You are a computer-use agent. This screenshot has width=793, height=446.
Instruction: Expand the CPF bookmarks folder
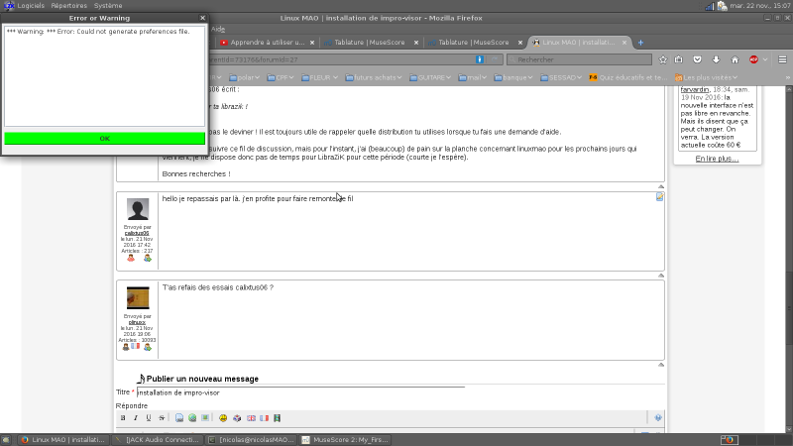click(x=281, y=77)
